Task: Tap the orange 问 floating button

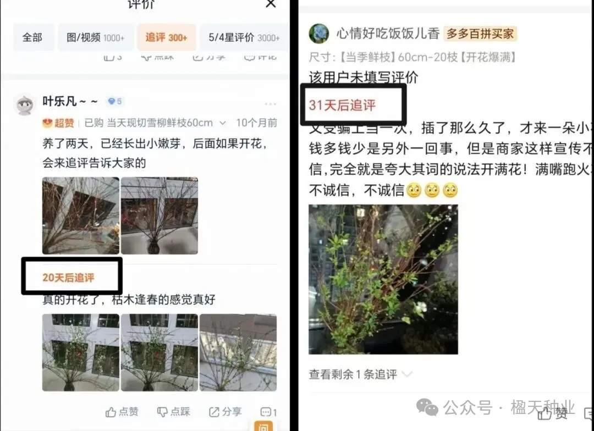Action: [263, 426]
